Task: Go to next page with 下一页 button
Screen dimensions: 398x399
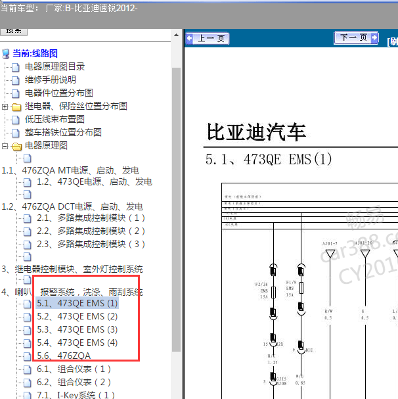Action: (356, 37)
